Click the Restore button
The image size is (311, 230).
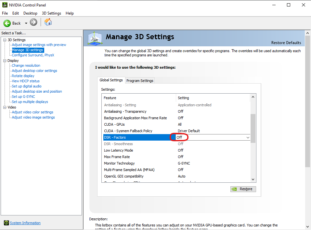pyautogui.click(x=243, y=189)
